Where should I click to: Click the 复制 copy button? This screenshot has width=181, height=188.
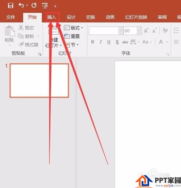tap(26, 36)
